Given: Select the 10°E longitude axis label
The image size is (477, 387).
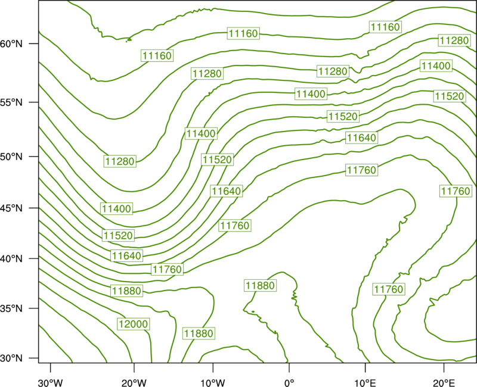Looking at the screenshot, I should click(x=365, y=383).
